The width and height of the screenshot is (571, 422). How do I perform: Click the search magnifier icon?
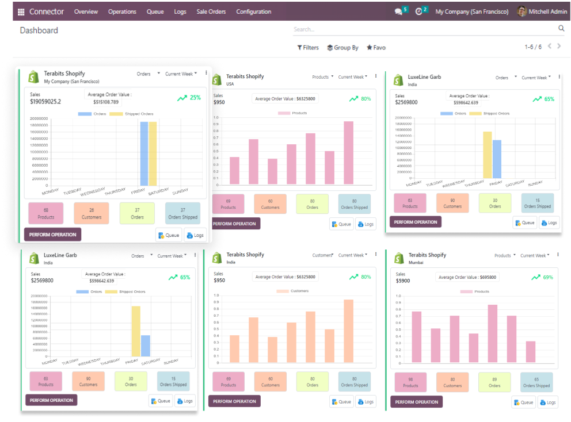coord(561,28)
